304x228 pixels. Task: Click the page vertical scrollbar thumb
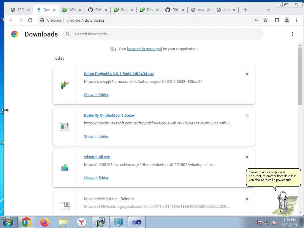[x=300, y=76]
